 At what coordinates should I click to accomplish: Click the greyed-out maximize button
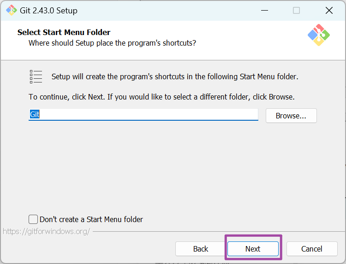296,10
